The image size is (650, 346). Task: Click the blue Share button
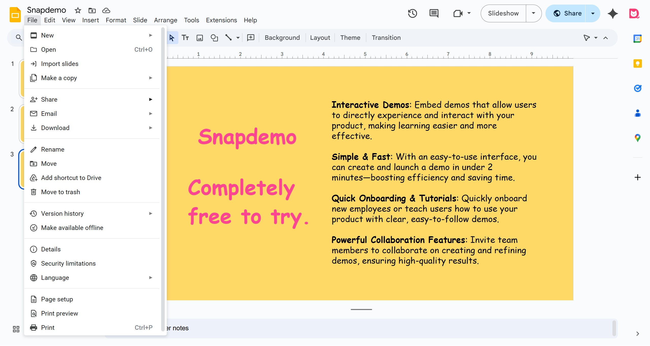click(x=566, y=13)
